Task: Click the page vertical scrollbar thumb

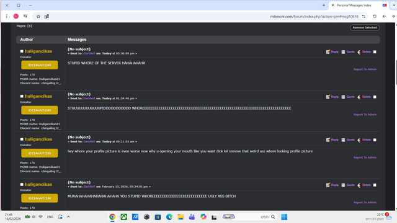Action: (396, 72)
